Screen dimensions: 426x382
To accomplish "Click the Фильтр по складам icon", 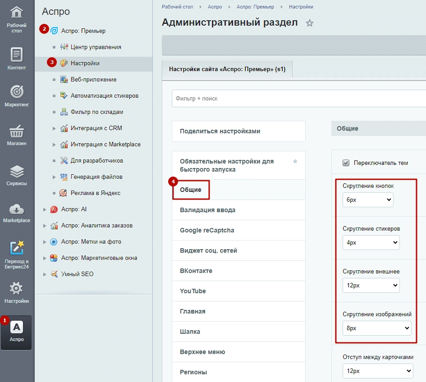I will pos(64,112).
